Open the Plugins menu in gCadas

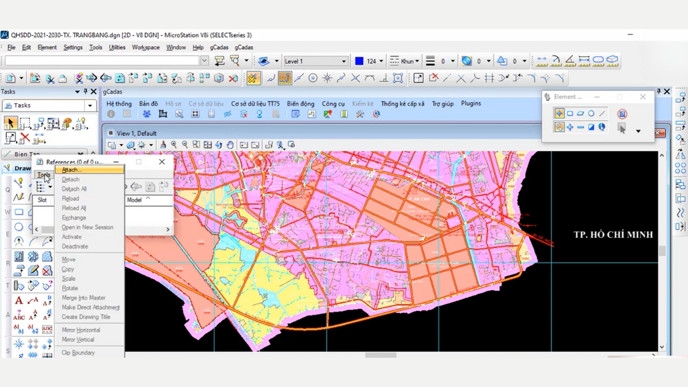471,104
